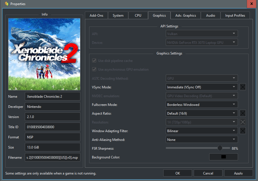258x181 pixels.
Task: Open the Input Profiles tab
Action: tap(235, 16)
